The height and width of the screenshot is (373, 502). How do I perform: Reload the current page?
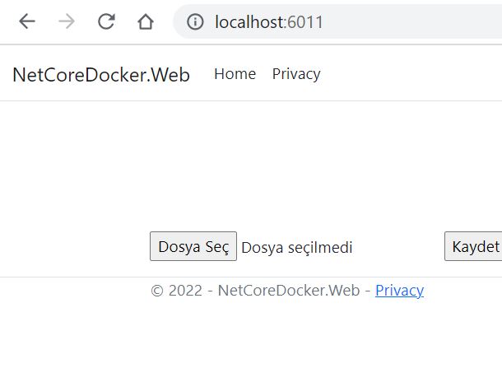106,22
